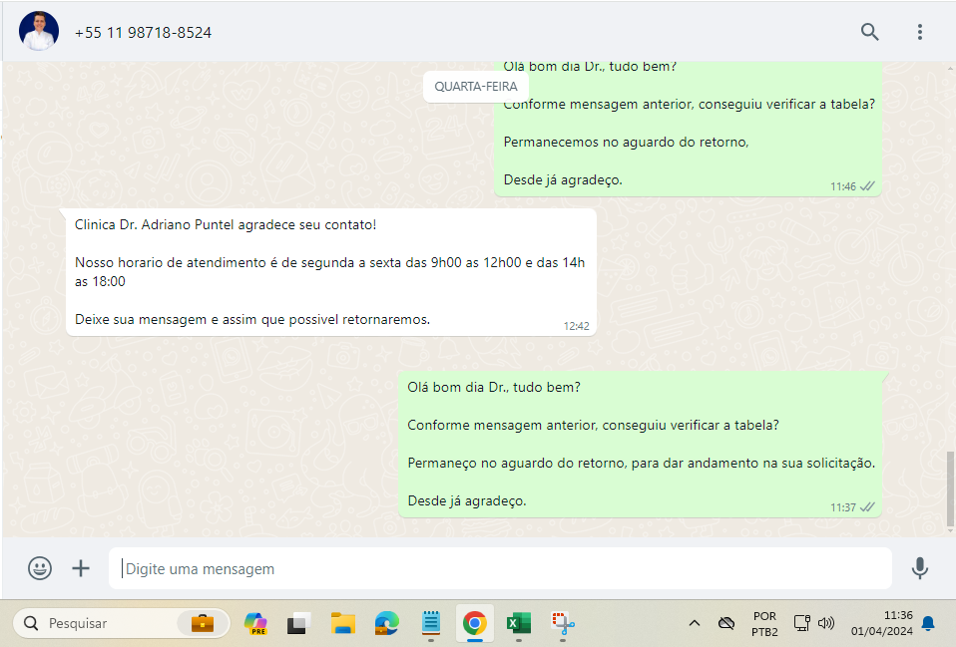Open the attach plus menu

point(81,568)
